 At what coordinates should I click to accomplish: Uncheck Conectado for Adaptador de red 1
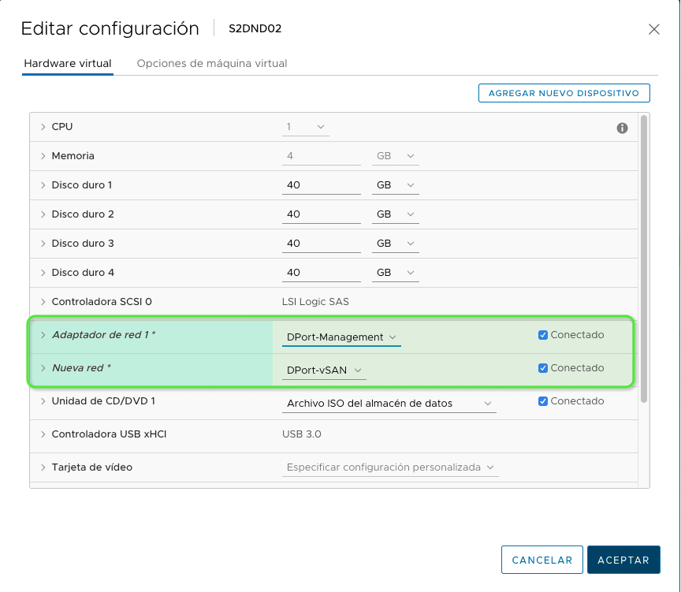coord(543,334)
